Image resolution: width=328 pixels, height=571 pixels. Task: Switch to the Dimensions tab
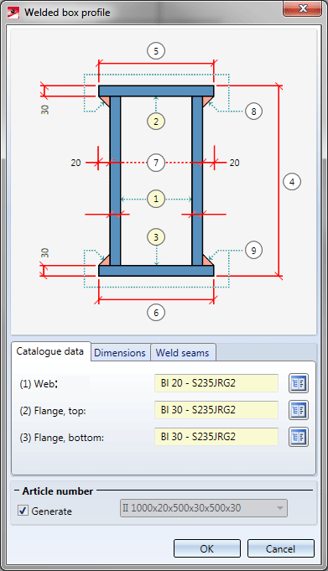pos(120,352)
